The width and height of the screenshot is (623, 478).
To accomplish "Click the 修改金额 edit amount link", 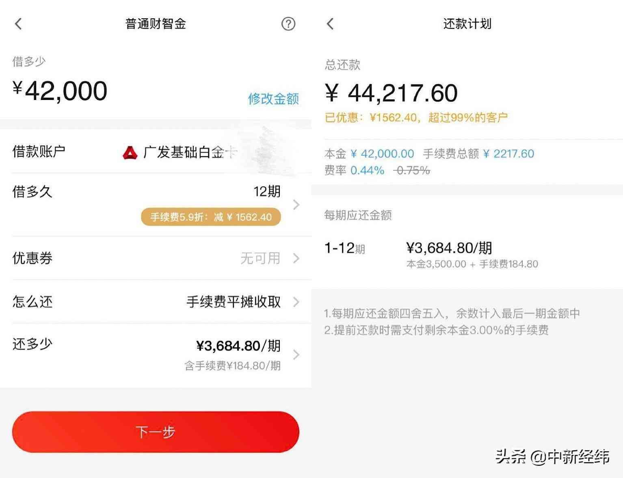I will [274, 98].
